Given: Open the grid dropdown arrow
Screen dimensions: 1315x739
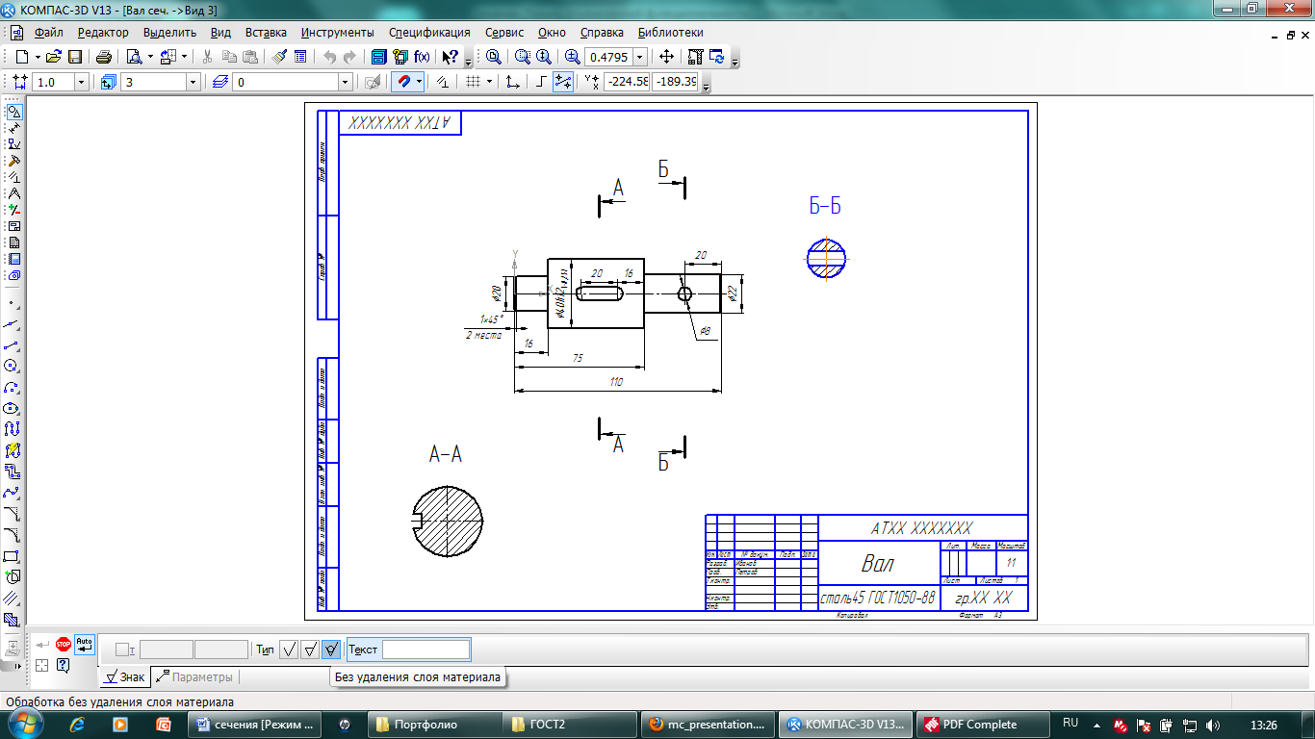Looking at the screenshot, I should [489, 82].
